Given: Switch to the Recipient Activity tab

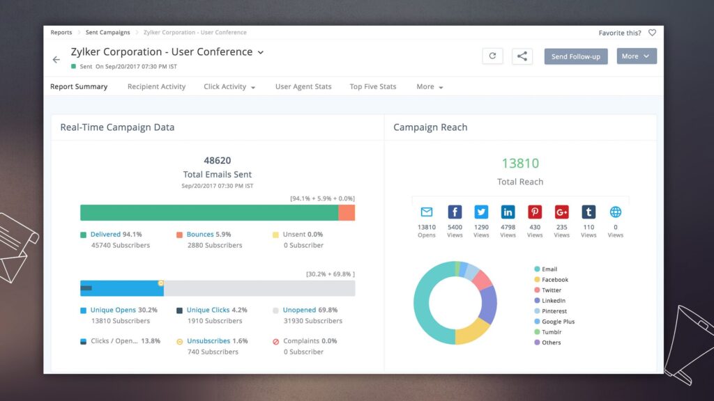Looking at the screenshot, I should 155,86.
